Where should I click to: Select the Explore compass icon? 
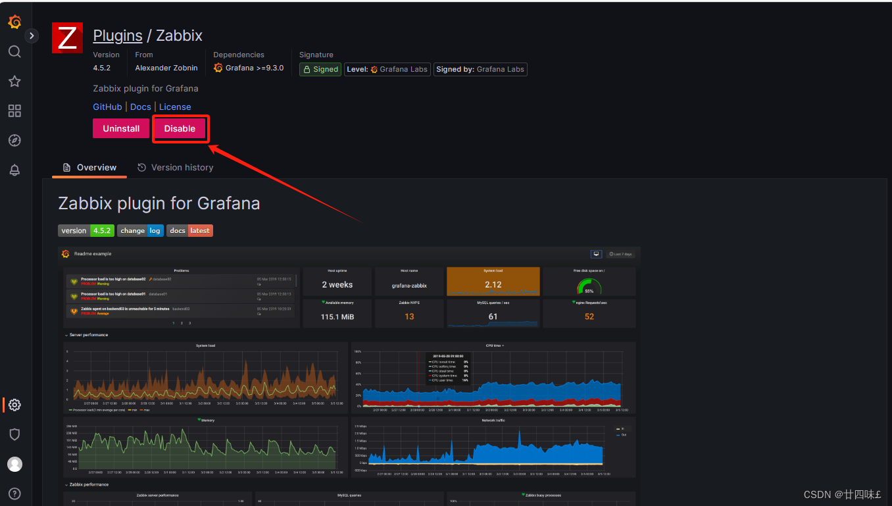pos(14,140)
